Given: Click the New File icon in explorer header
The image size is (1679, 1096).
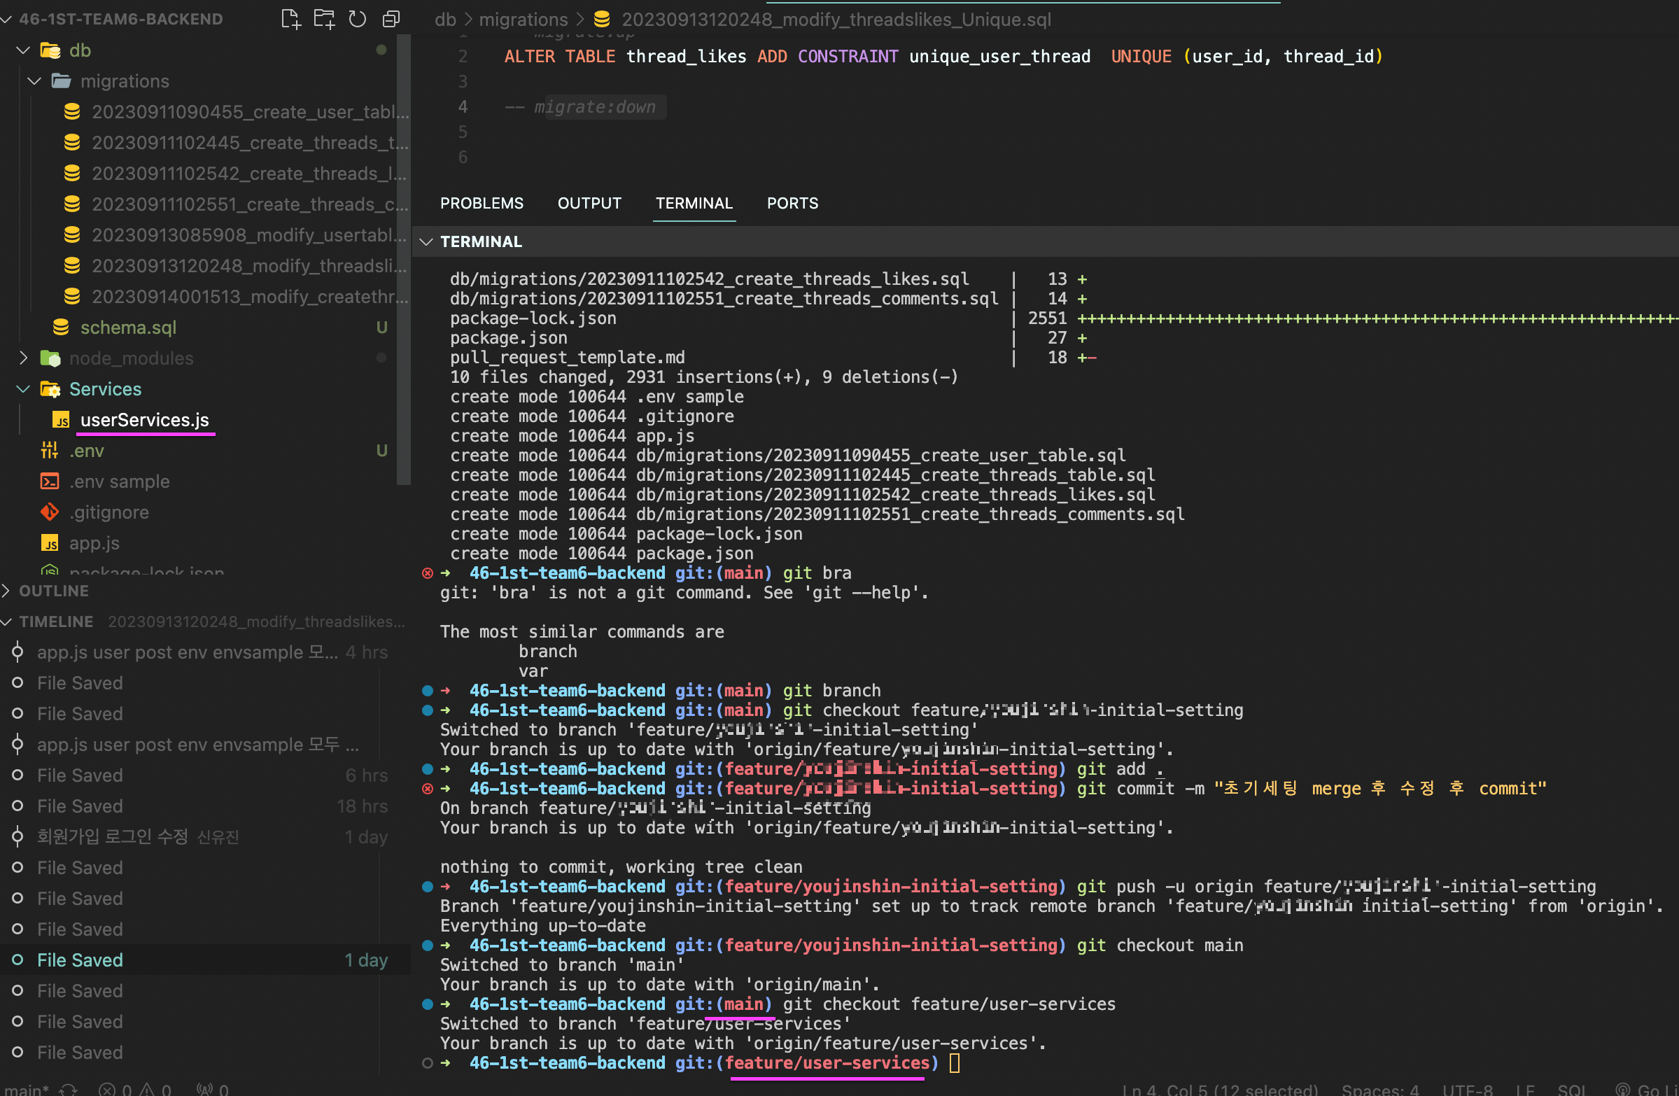Looking at the screenshot, I should click(x=290, y=19).
